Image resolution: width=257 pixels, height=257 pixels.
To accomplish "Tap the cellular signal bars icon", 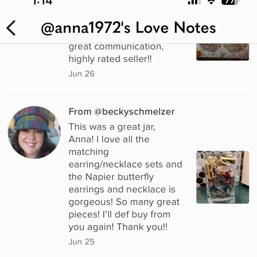I will pos(194,2).
